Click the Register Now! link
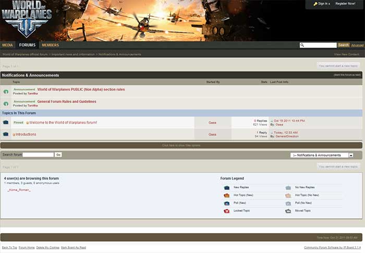This screenshot has width=365, height=253. click(x=345, y=4)
